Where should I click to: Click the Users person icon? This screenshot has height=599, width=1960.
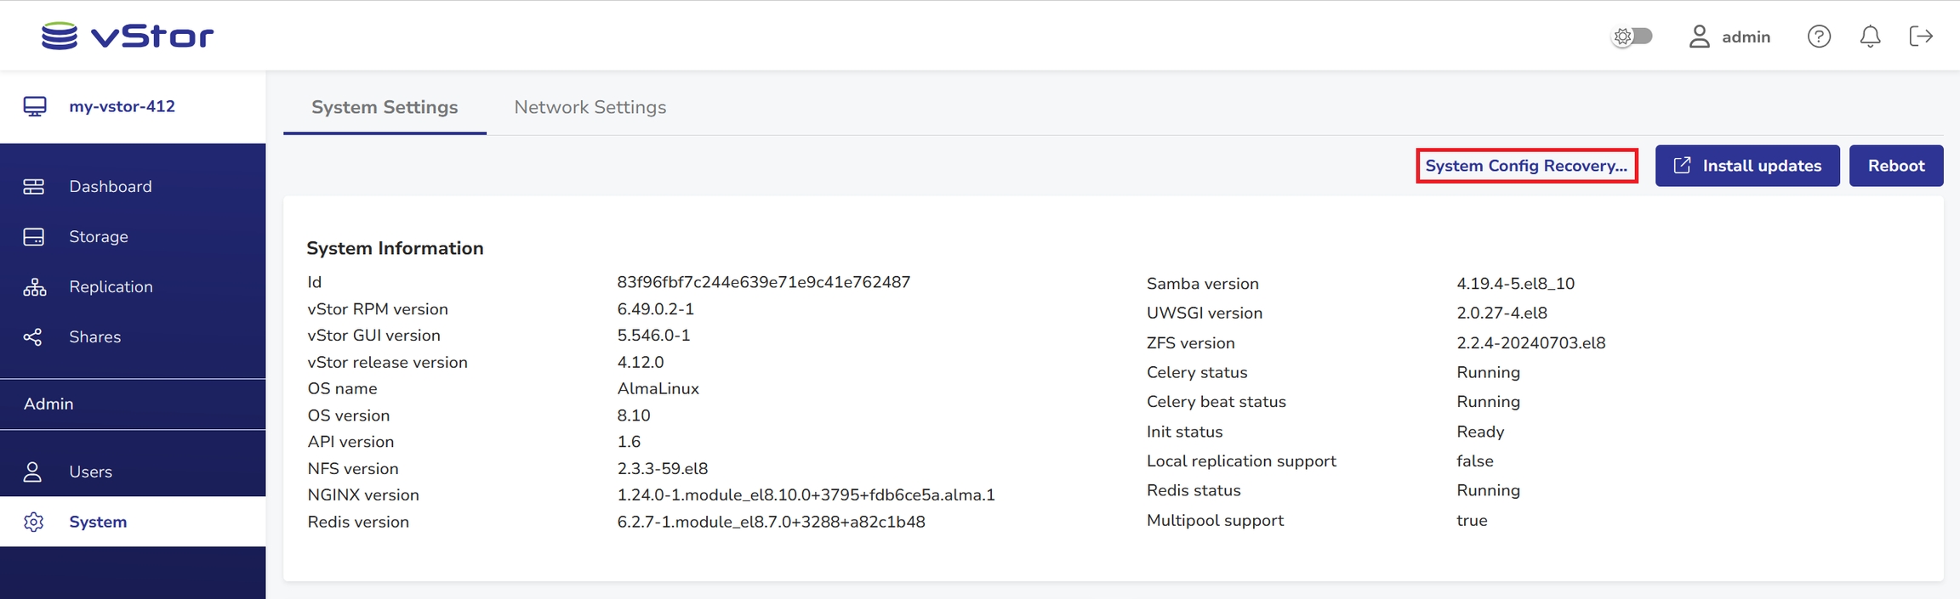pos(33,472)
